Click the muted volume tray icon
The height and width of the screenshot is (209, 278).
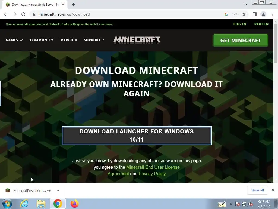tap(251, 204)
